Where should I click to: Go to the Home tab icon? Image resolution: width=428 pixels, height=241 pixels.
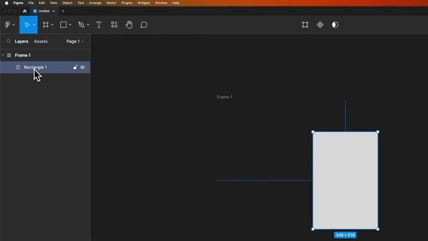point(25,11)
